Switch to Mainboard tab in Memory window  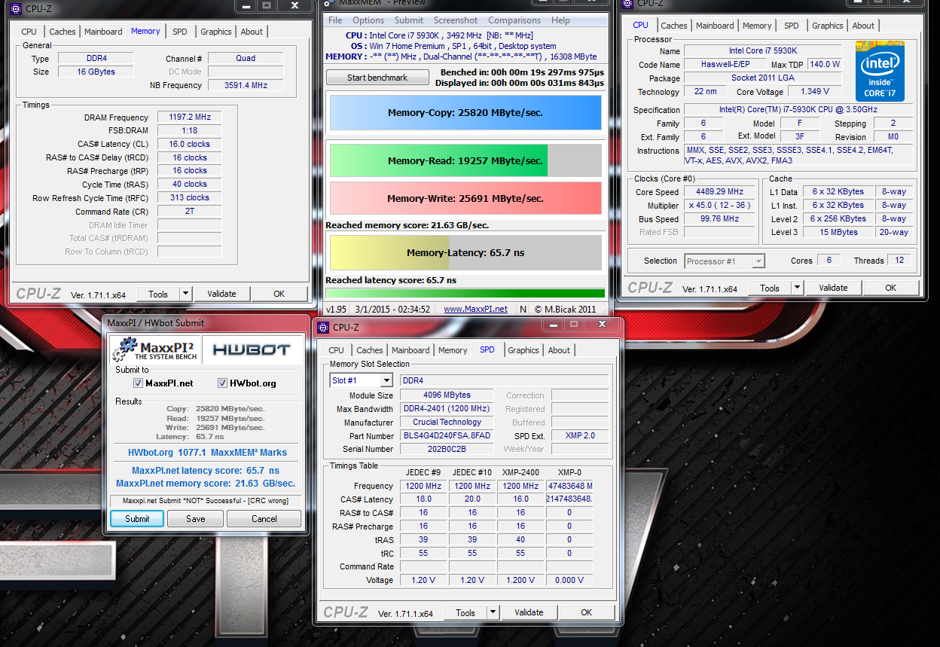tap(103, 32)
